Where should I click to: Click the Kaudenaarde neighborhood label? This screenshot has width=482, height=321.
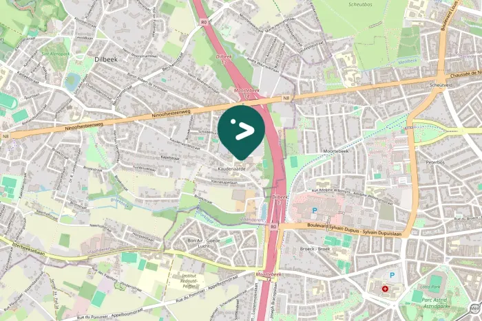[x=231, y=169]
